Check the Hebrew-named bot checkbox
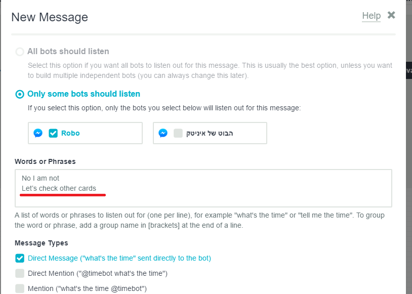This screenshot has width=412, height=294. (x=178, y=133)
